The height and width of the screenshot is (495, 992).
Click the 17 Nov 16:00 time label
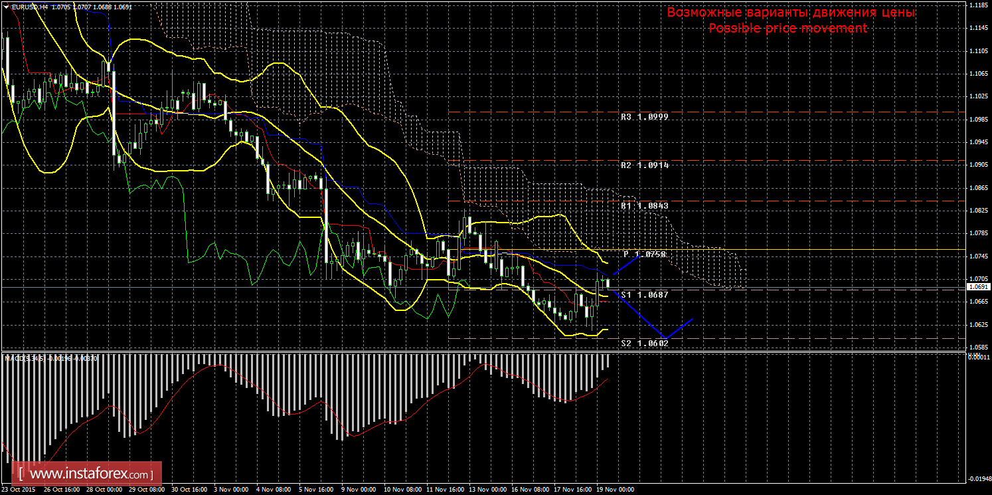click(571, 490)
